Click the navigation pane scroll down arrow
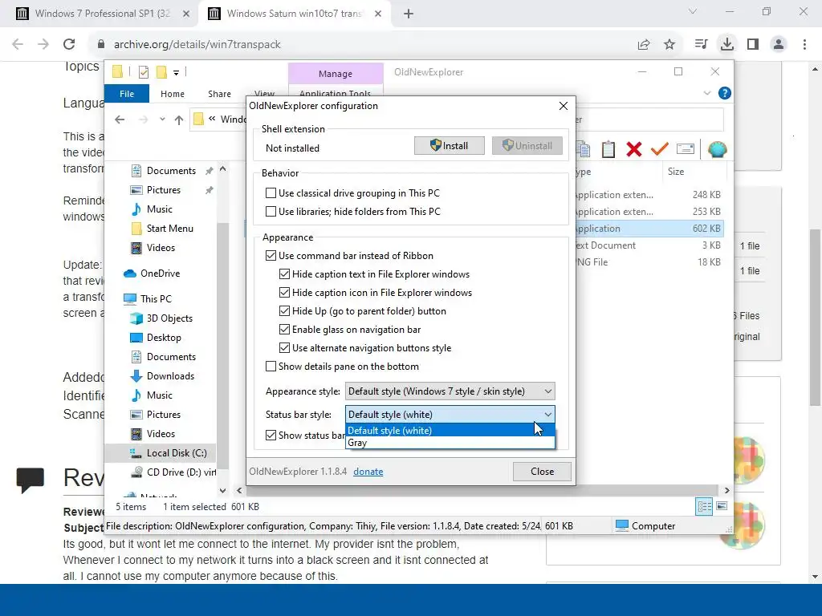822x616 pixels. pyautogui.click(x=223, y=490)
